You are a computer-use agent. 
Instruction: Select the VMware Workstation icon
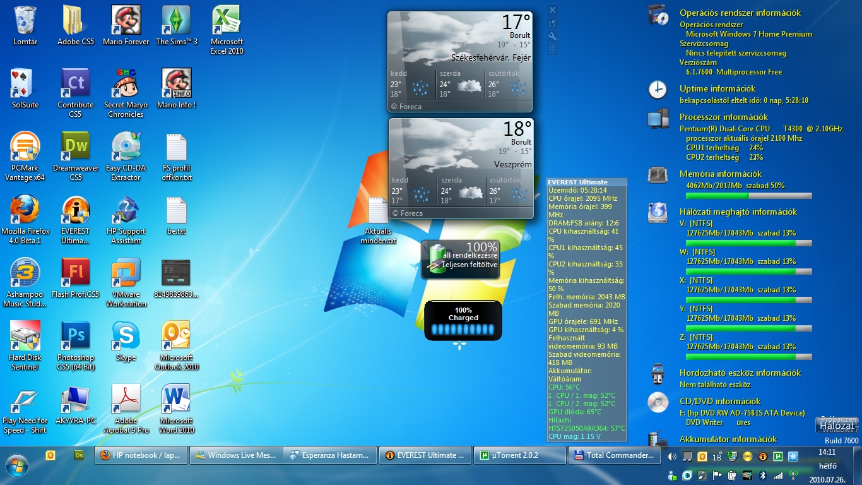126,282
